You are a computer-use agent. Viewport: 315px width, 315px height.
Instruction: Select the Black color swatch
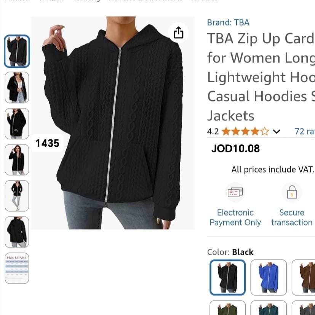227,277
